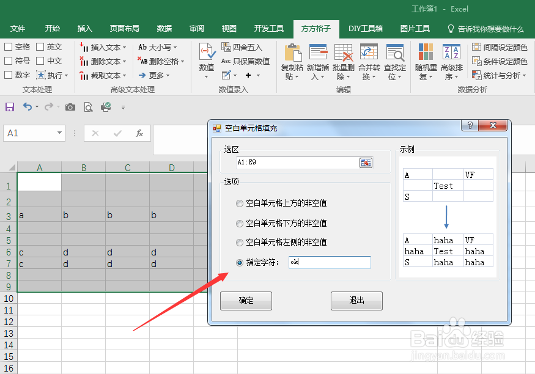Click the camera screenshot icon
The image size is (535, 374).
coord(70,107)
